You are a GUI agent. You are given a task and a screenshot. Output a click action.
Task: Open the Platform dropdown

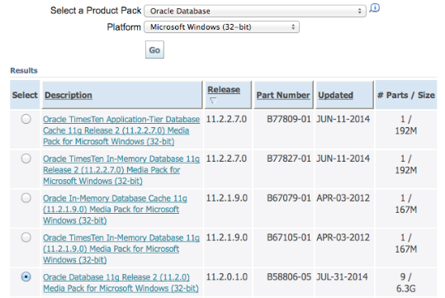coord(221,27)
